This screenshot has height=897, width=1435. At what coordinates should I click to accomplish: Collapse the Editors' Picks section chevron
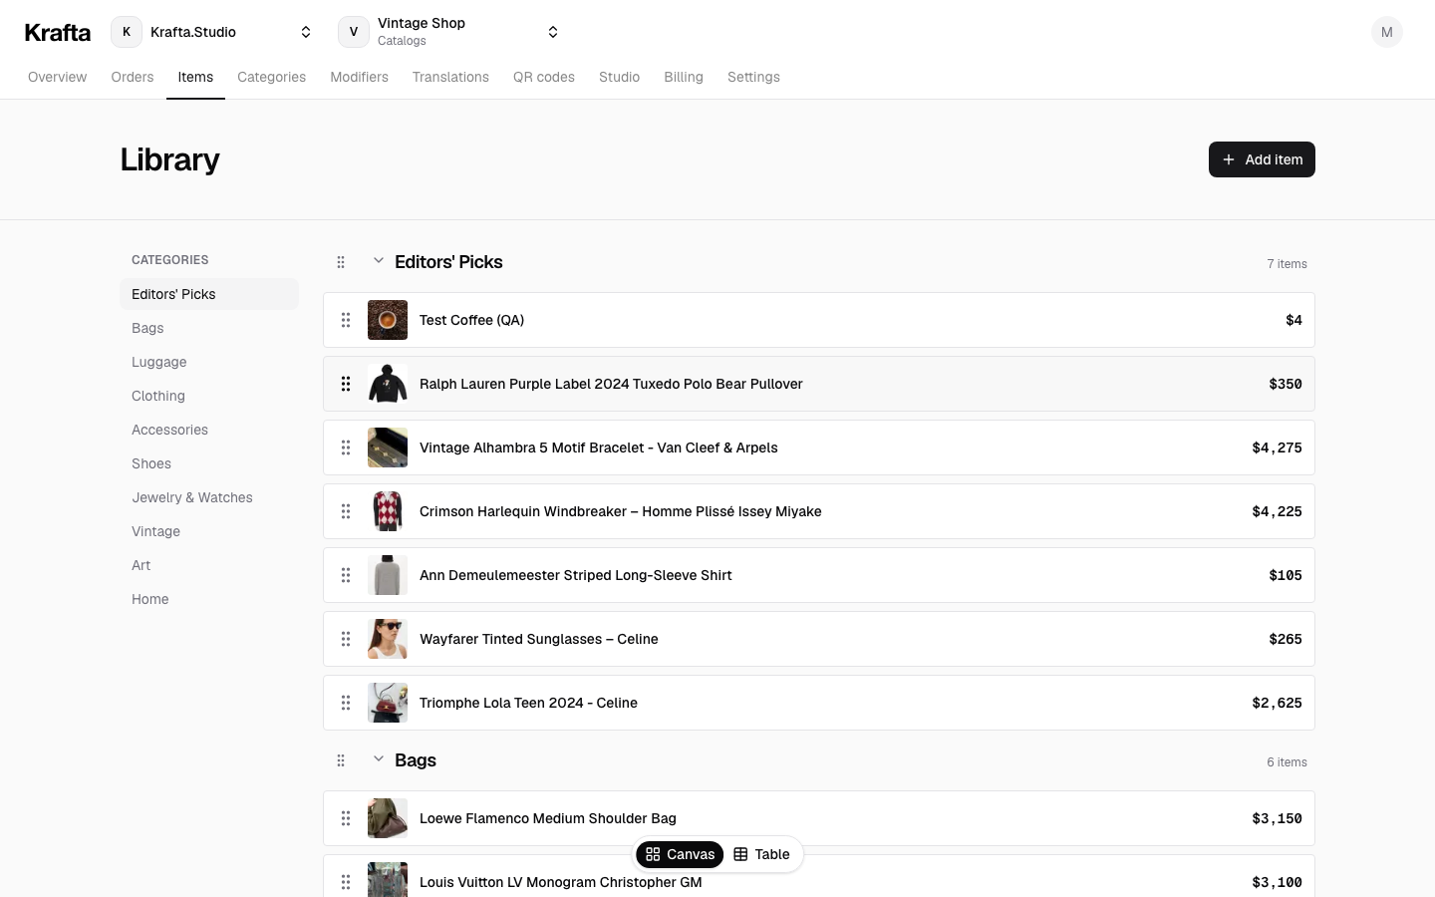click(379, 260)
